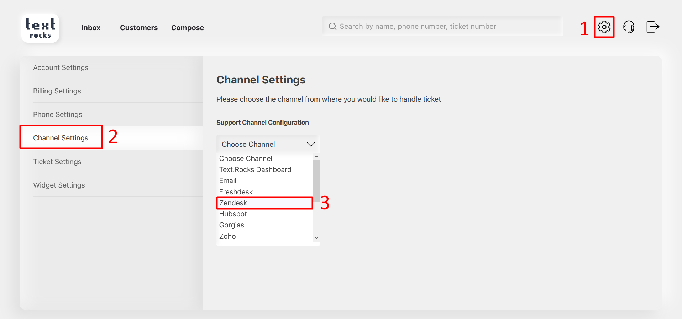Go to the Customers page
682x319 pixels.
pos(138,28)
